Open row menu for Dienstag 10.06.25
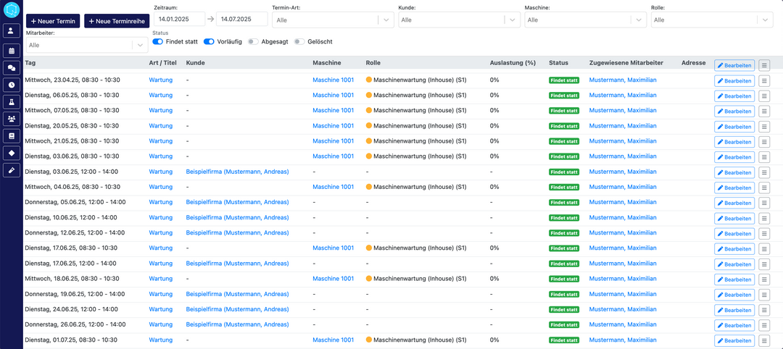The image size is (783, 349). coord(764,219)
